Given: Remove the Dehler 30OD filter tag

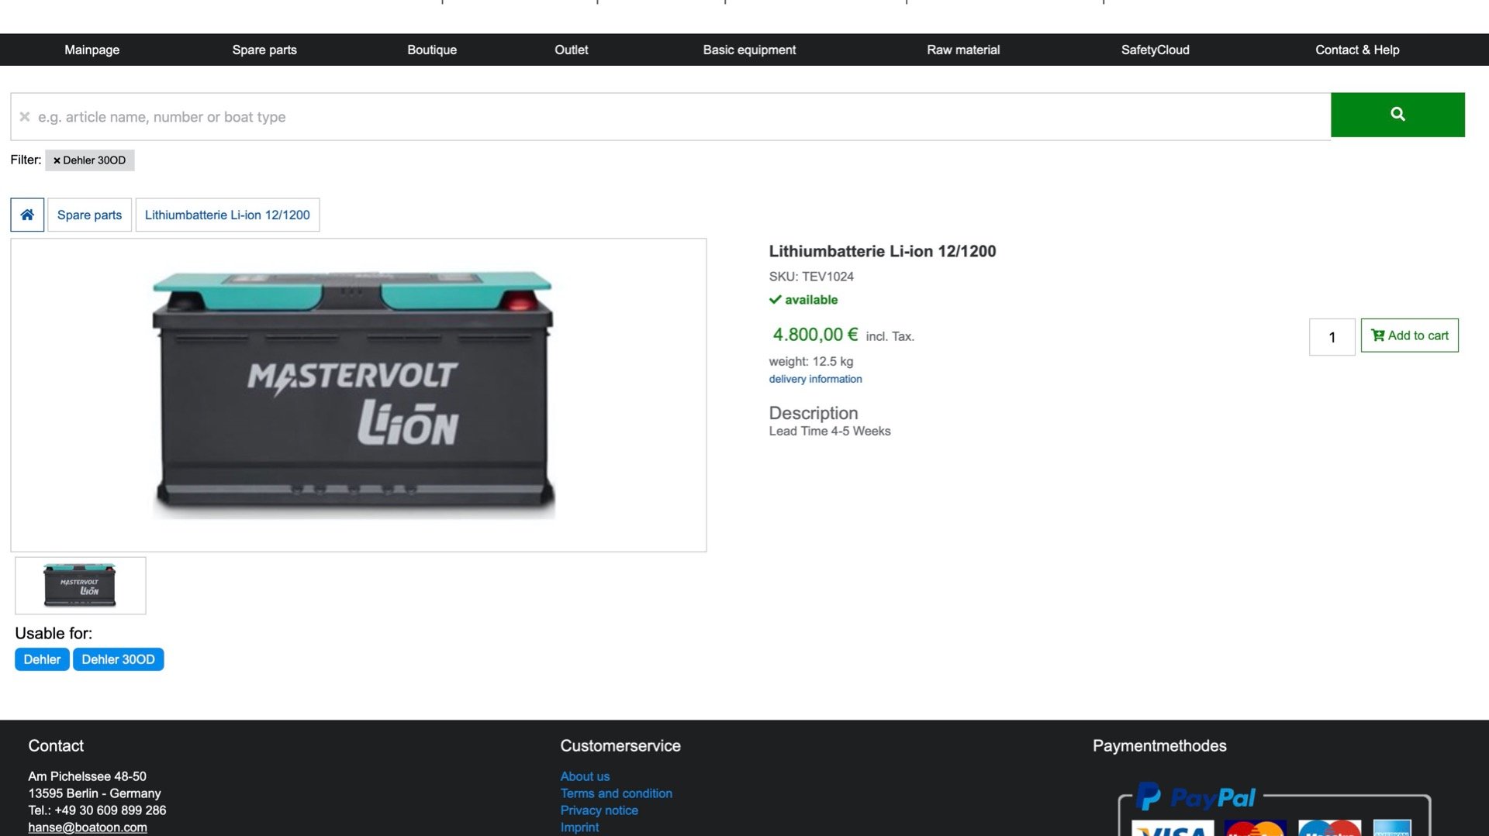Looking at the screenshot, I should (x=57, y=160).
